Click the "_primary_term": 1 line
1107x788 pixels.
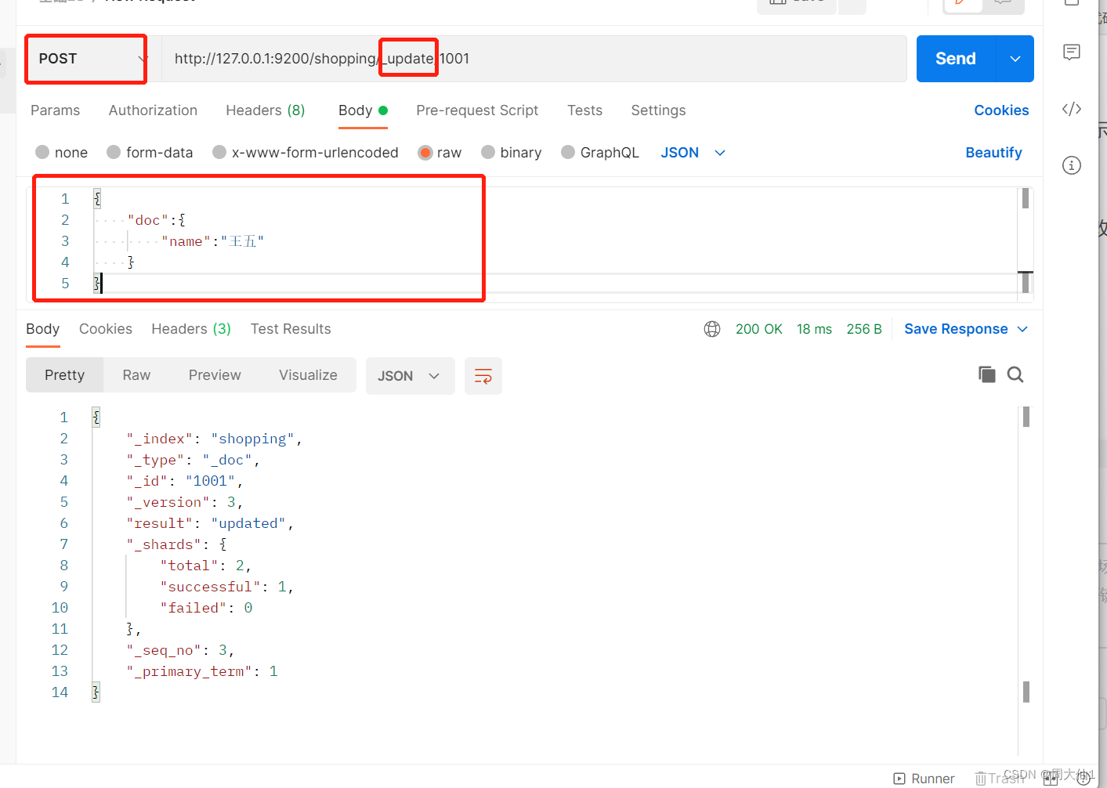202,671
